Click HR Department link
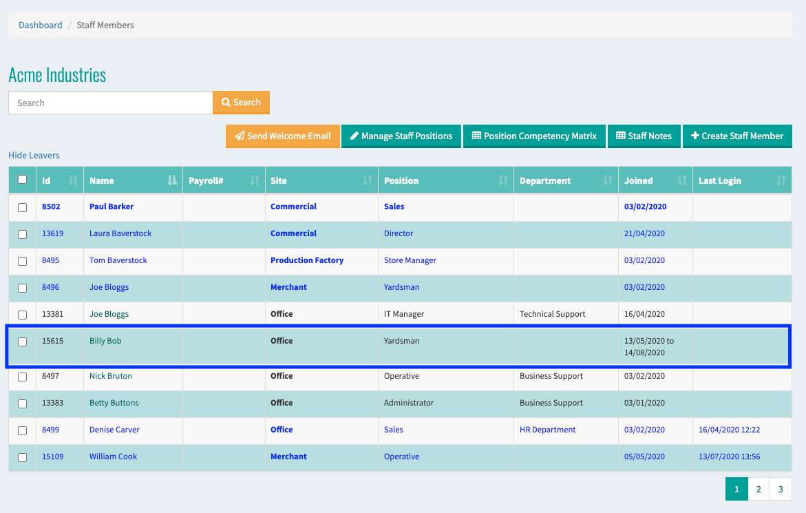Viewport: 806px width, 513px height. 547,430
